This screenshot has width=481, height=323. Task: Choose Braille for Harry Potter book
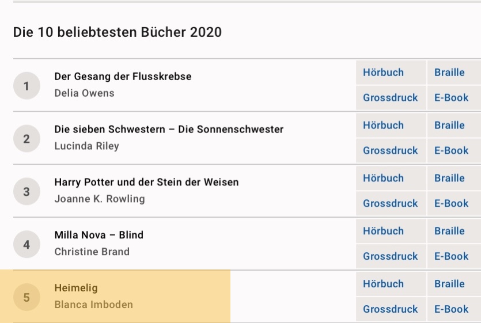click(454, 178)
